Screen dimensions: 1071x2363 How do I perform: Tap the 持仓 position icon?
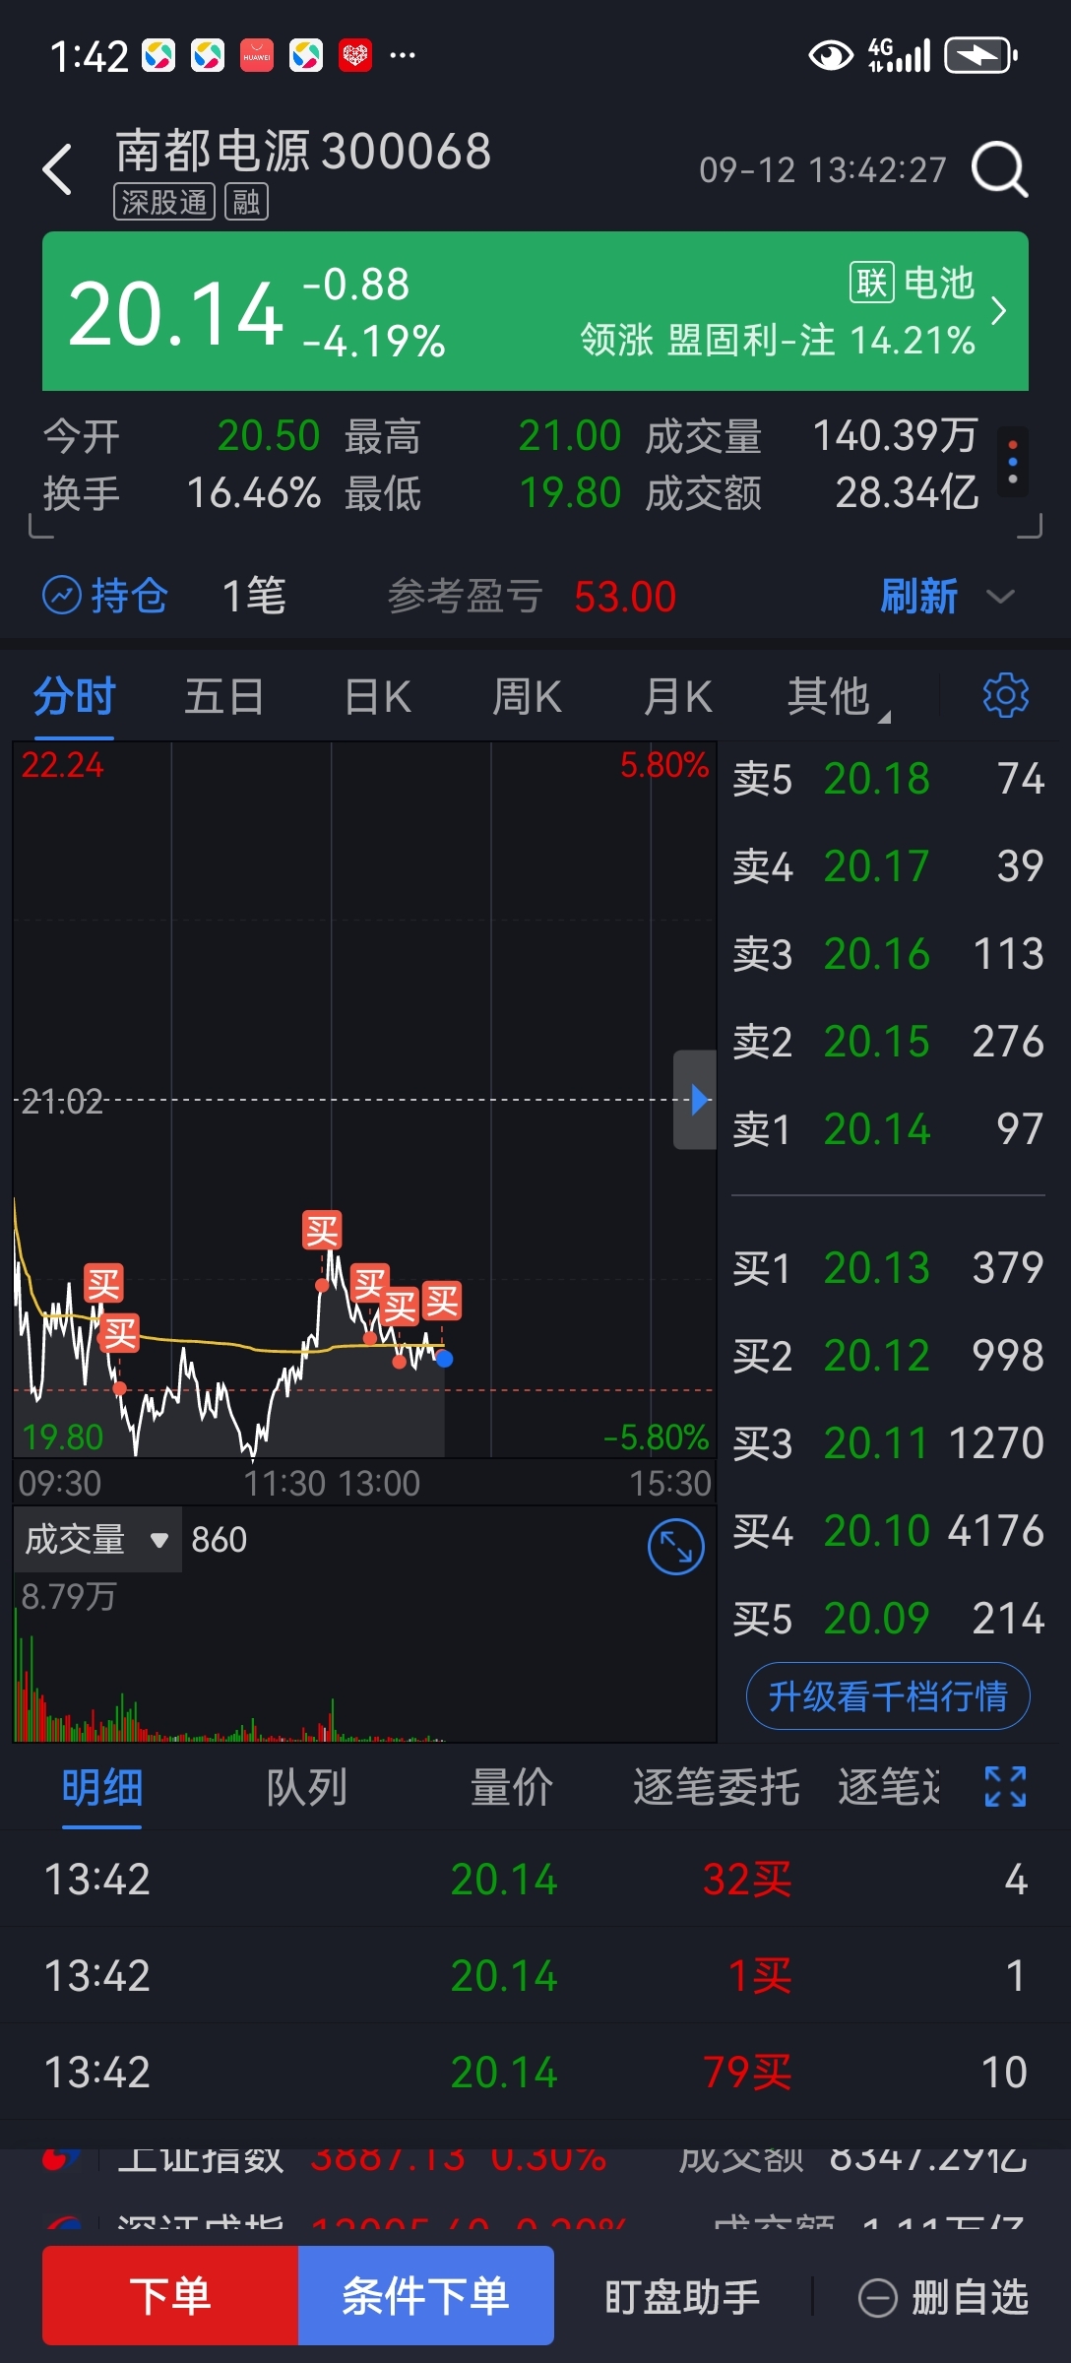pyautogui.click(x=62, y=595)
